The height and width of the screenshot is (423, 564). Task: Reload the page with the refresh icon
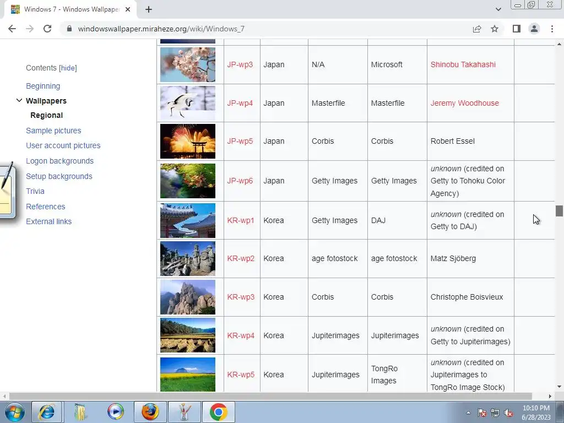click(47, 29)
